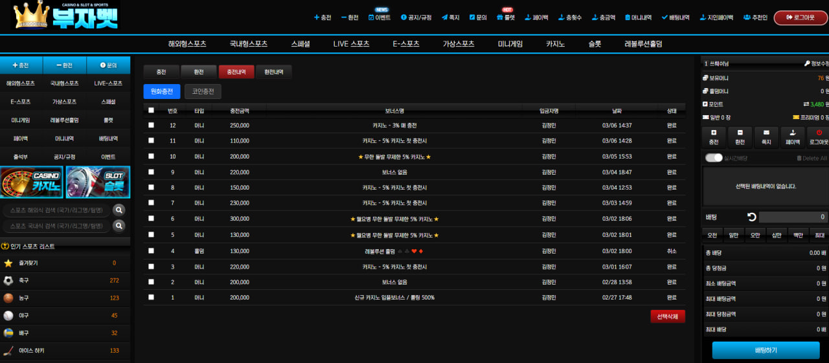This screenshot has width=829, height=363.
Task: Select the 코인충전 tab
Action: [203, 92]
